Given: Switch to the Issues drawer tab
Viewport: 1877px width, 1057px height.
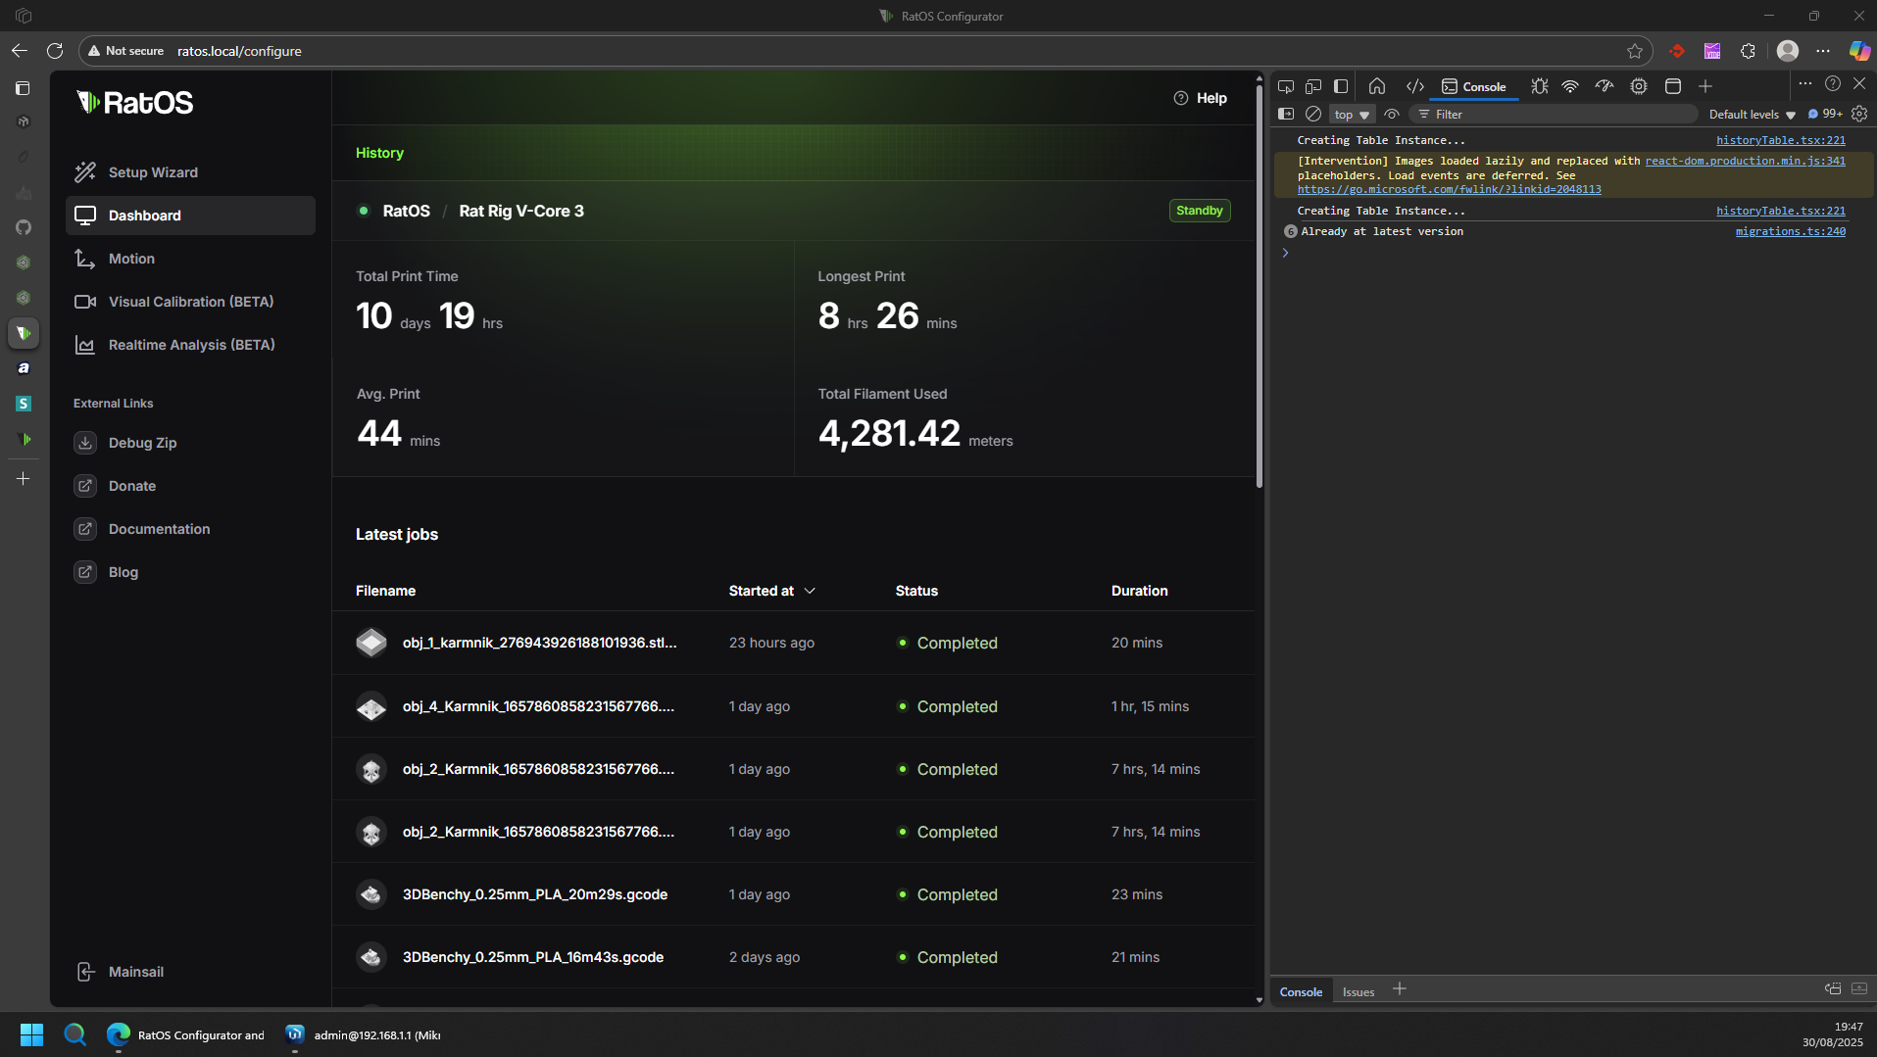Looking at the screenshot, I should point(1358,992).
